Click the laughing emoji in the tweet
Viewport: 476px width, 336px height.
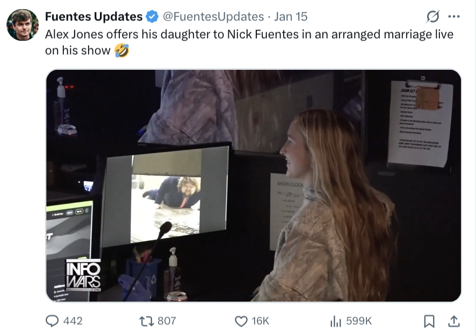click(x=121, y=50)
